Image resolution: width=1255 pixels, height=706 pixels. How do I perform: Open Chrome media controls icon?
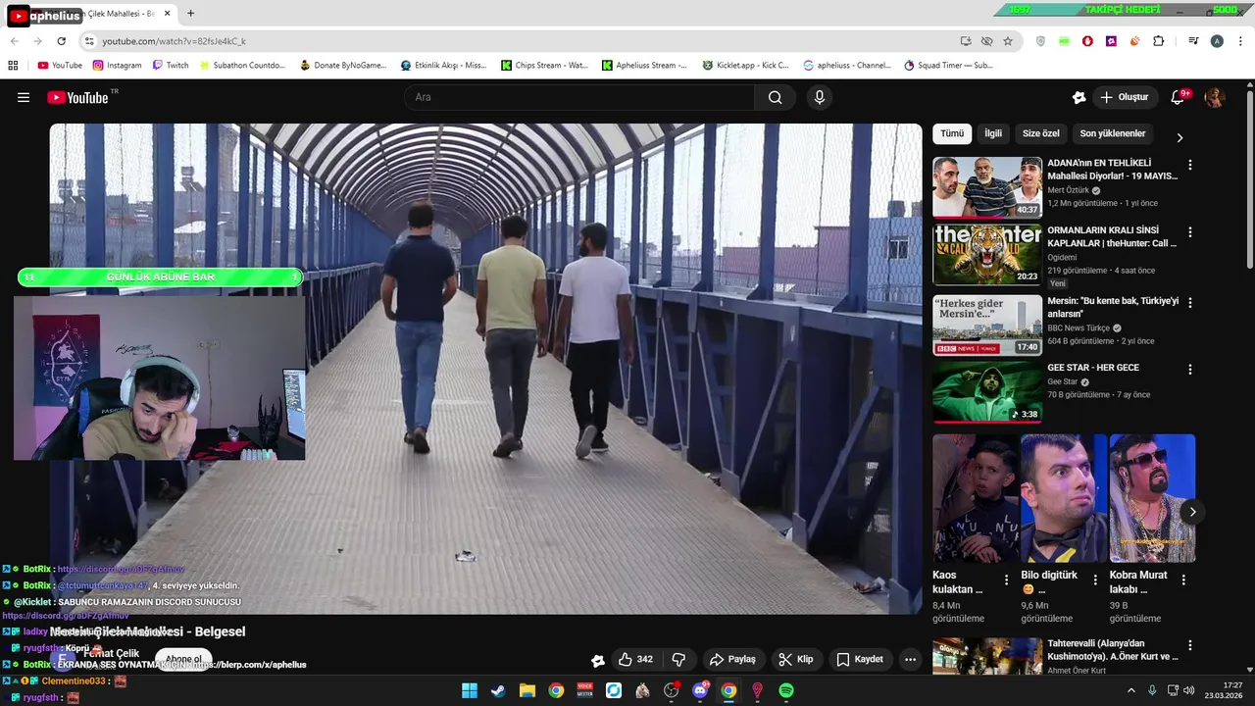[1193, 41]
